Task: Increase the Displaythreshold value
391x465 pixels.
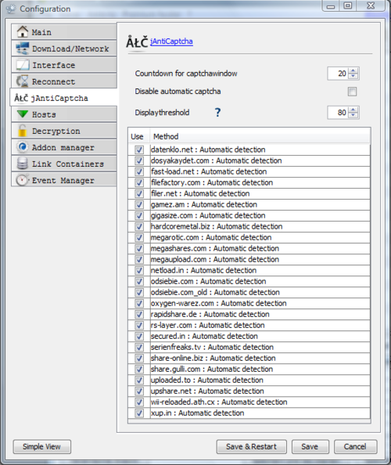Action: click(x=353, y=110)
